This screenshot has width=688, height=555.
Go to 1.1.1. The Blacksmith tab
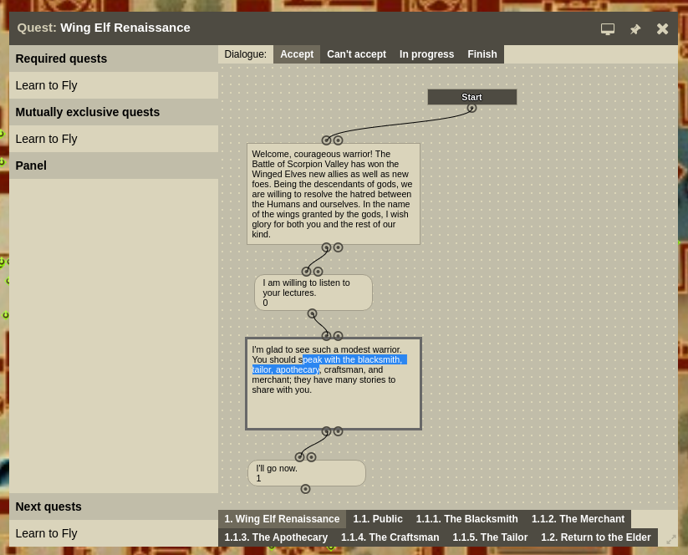coord(466,519)
